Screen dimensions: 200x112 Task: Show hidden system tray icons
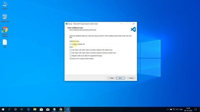[x=168, y=109]
